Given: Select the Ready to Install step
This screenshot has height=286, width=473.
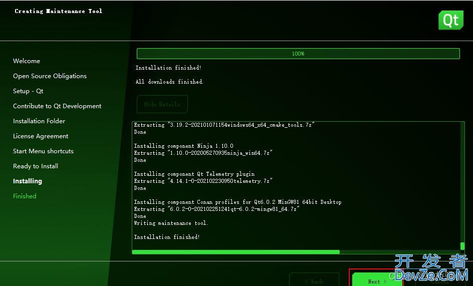Looking at the screenshot, I should click(x=36, y=166).
